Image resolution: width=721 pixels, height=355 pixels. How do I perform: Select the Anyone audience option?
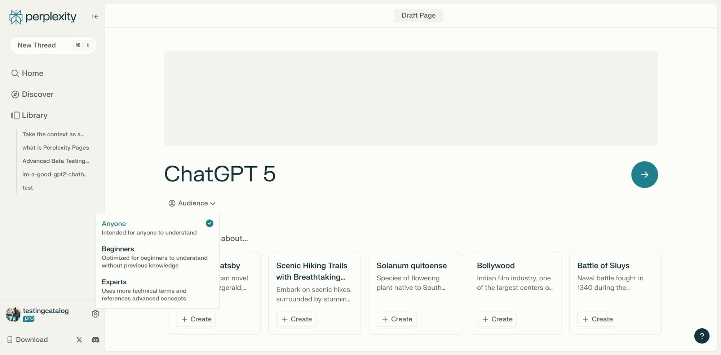[x=114, y=224]
